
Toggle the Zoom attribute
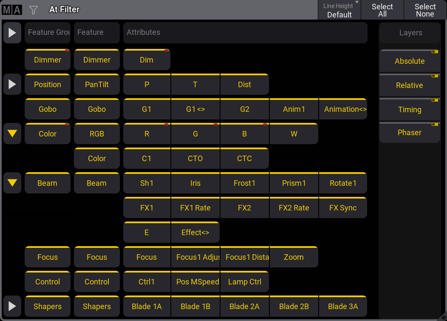coord(294,257)
